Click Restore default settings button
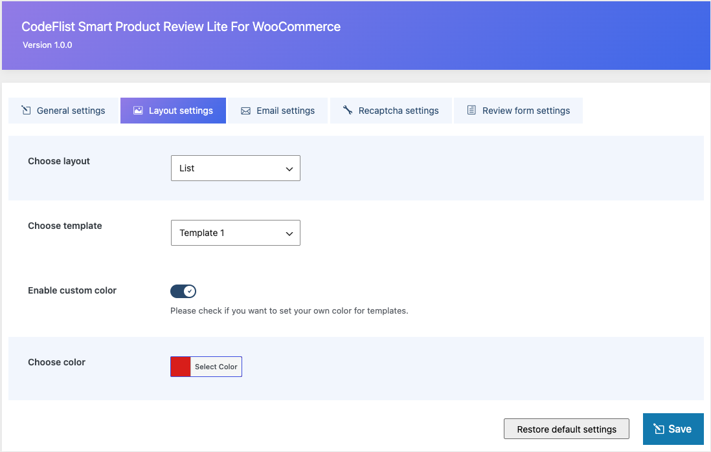The image size is (711, 452). pyautogui.click(x=567, y=429)
